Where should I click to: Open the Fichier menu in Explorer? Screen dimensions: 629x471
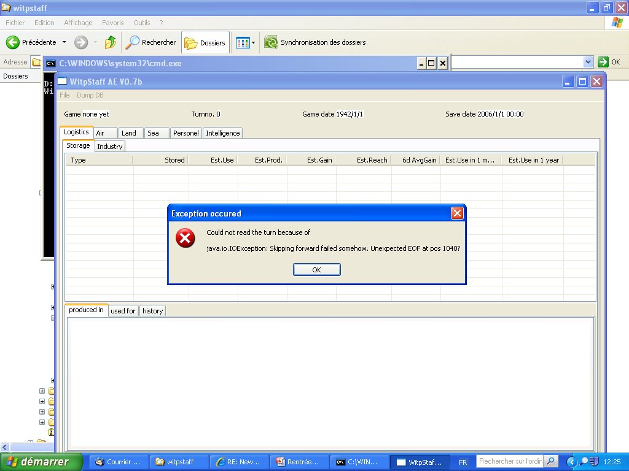[x=15, y=23]
